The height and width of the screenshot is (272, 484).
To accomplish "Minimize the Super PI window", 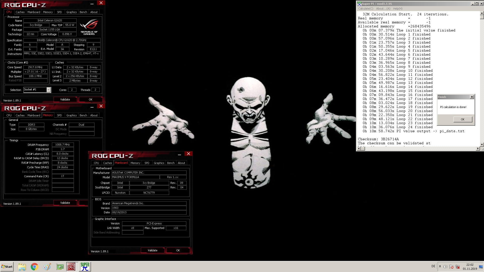I will pyautogui.click(x=473, y=4).
